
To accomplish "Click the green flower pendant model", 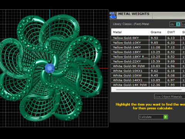I will point(51,68).
